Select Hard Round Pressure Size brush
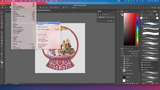The image size is (160, 90). click(x=150, y=24)
